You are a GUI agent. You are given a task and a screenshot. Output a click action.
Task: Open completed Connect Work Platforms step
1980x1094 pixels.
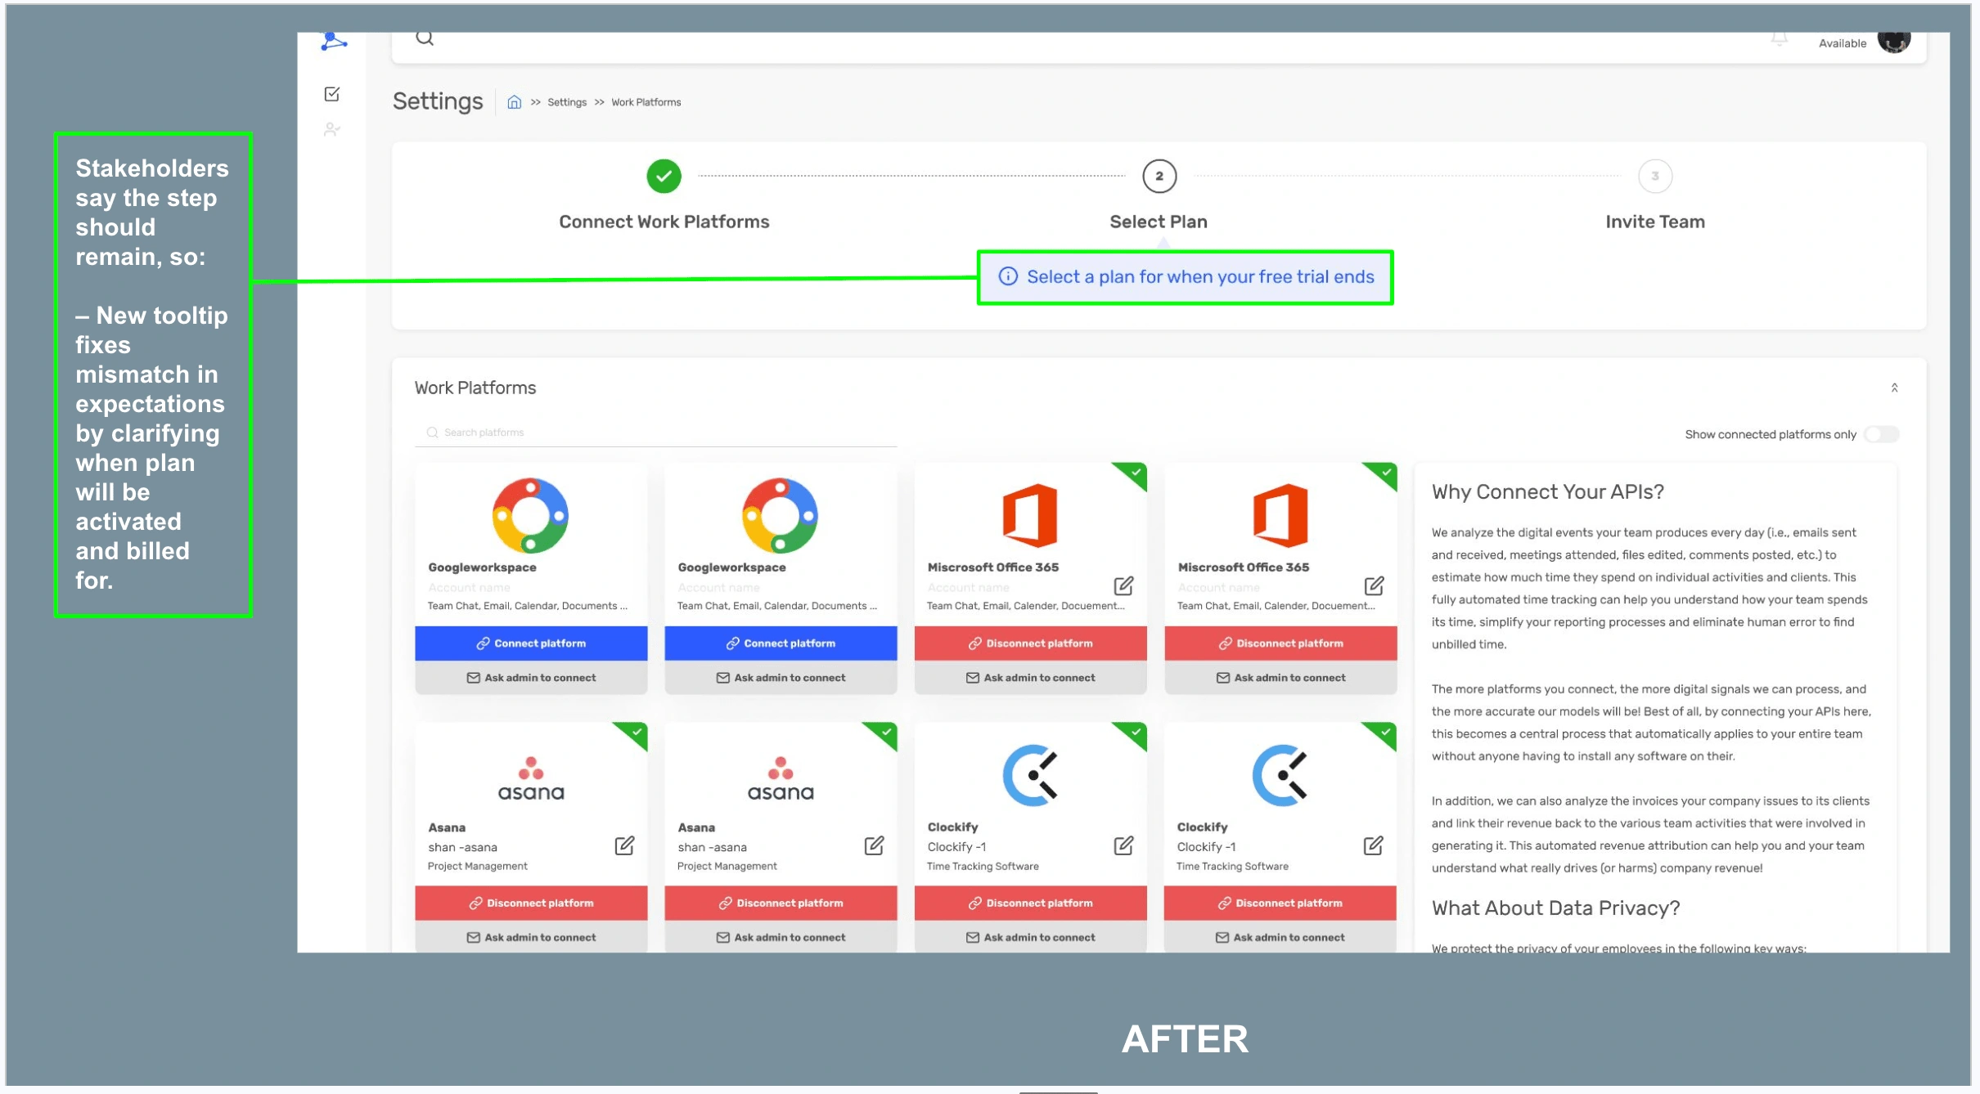tap(664, 177)
